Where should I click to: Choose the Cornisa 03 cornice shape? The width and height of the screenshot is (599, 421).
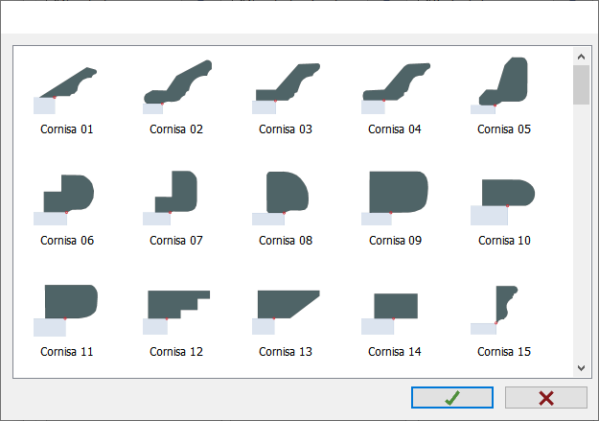287,88
